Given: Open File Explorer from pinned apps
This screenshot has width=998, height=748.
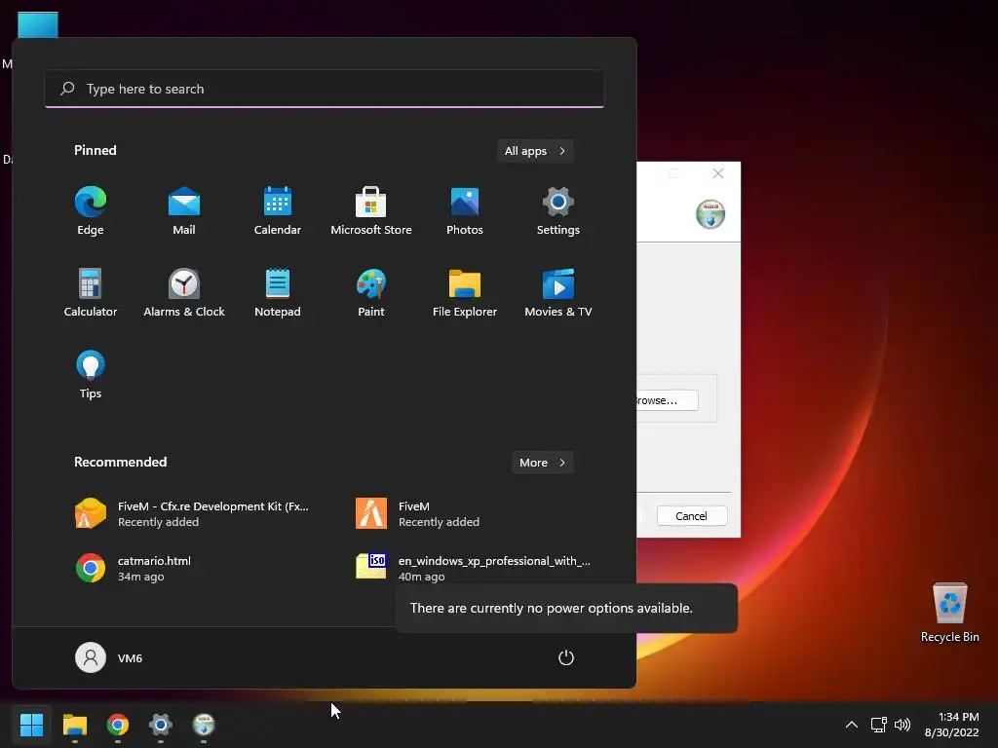Looking at the screenshot, I should [465, 292].
